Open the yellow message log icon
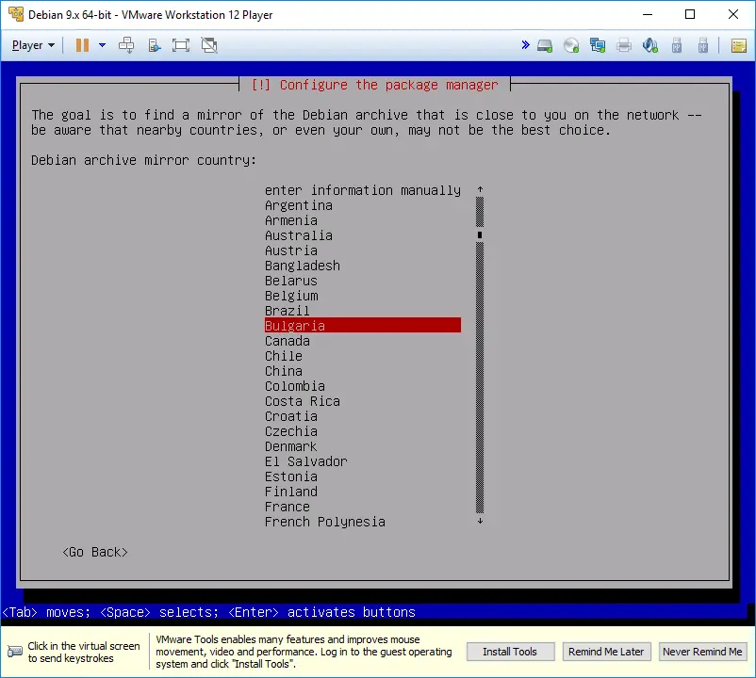Viewport: 756px width, 678px height. (739, 46)
